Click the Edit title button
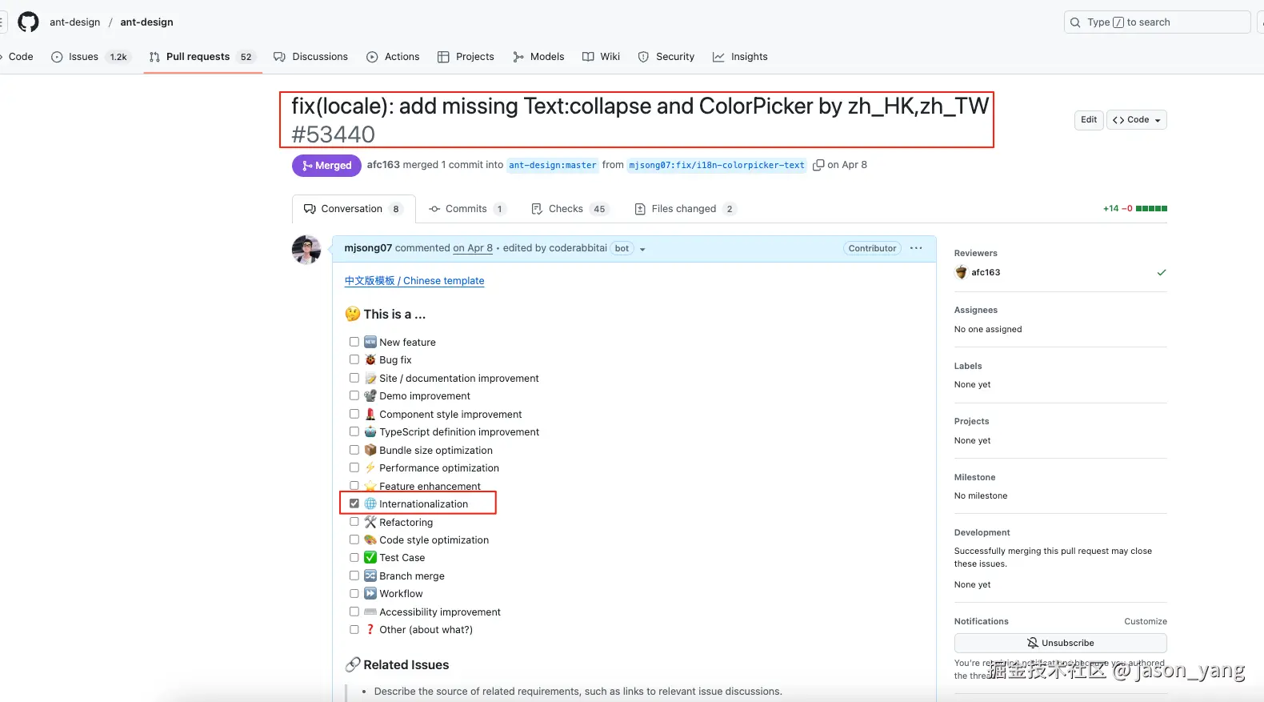 pyautogui.click(x=1089, y=120)
